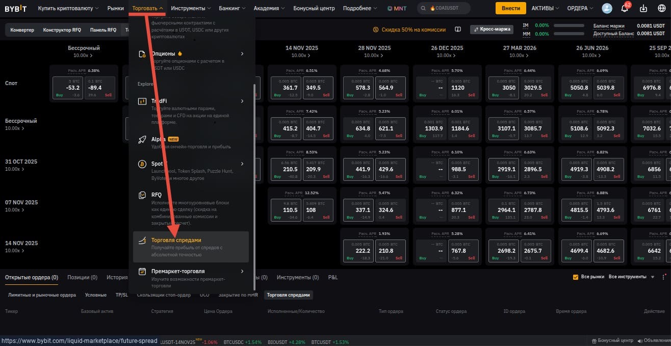This screenshot has height=346, width=671.
Task: Open the 'ОРДЕРА' dropdown
Action: [x=580, y=8]
